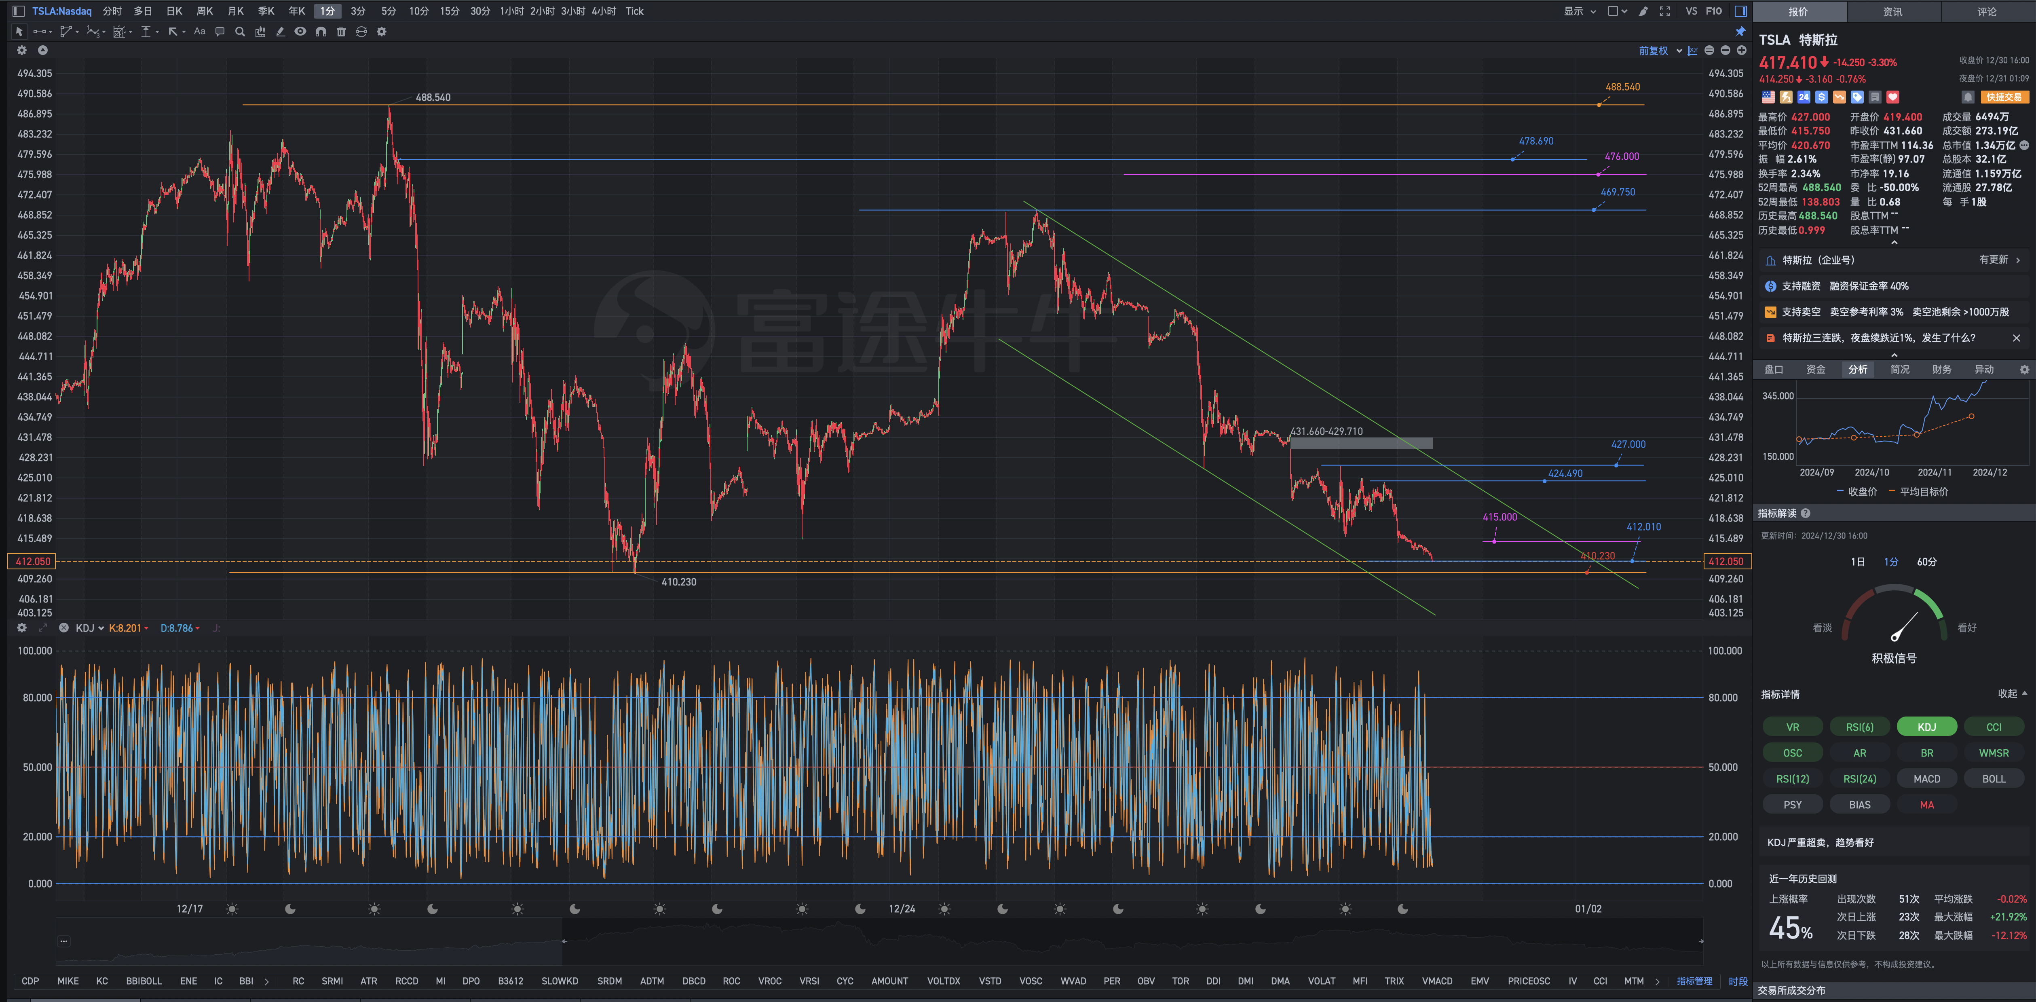This screenshot has width=2036, height=1002.
Task: Enter fullscreen chart mode
Action: point(1664,11)
